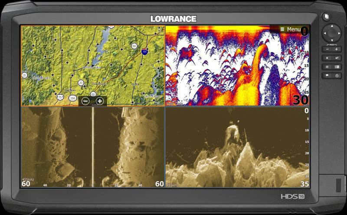
Task: Tap the Highway 66 marker on the map
Action: point(134,46)
